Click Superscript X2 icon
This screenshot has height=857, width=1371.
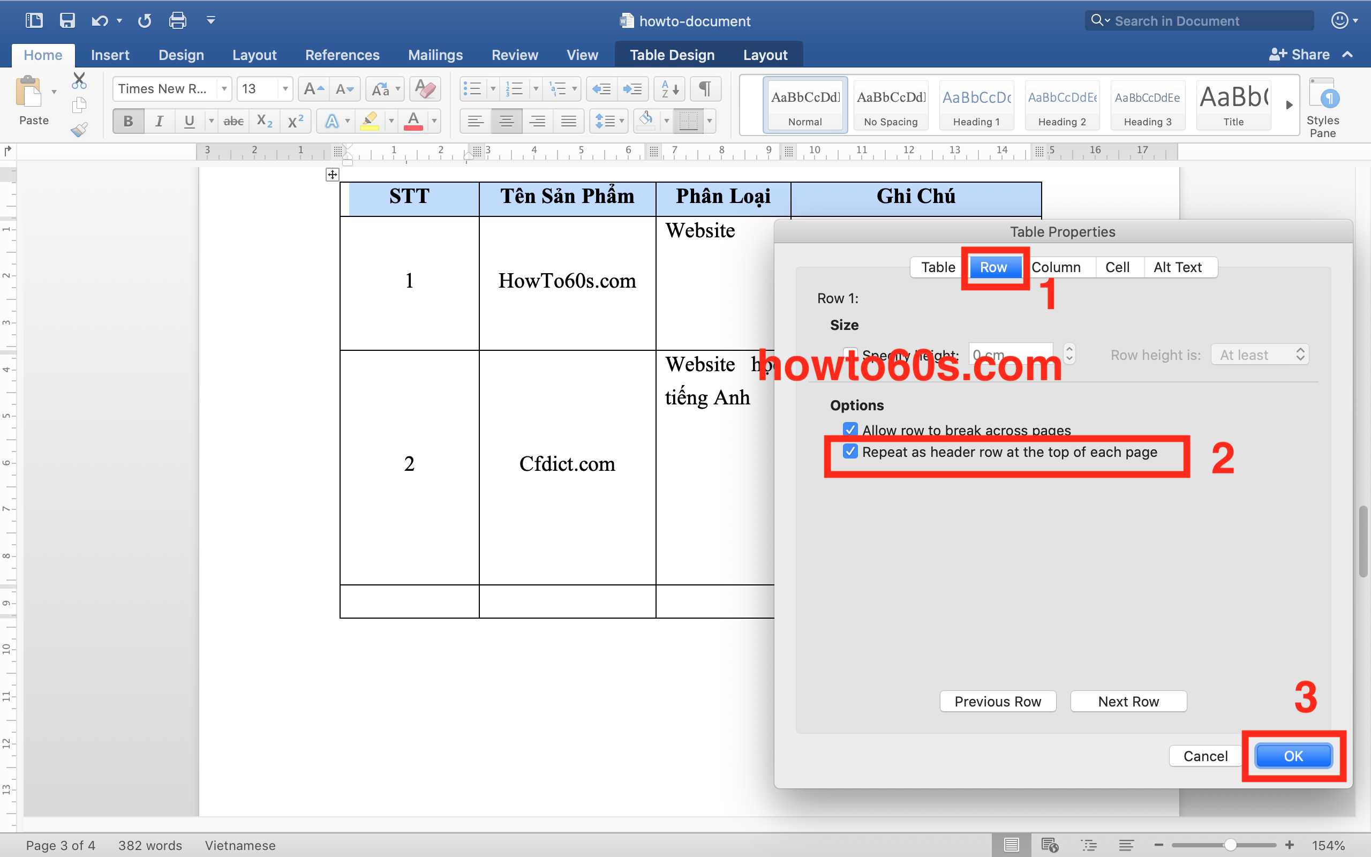(296, 121)
